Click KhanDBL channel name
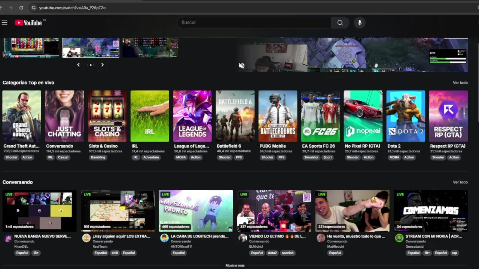 [21, 247]
